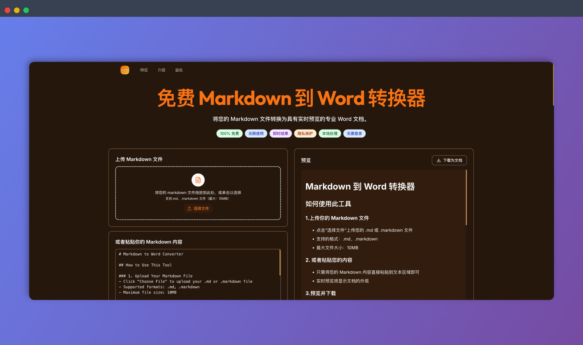Click the download icon on 下载为文档 button
583x345 pixels.
point(438,160)
